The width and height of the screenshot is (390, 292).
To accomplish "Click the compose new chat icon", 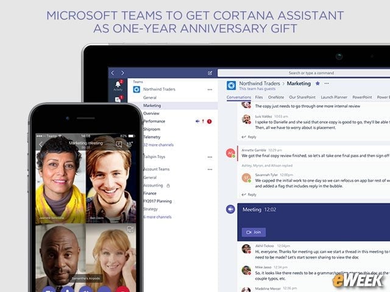I will coord(210,73).
